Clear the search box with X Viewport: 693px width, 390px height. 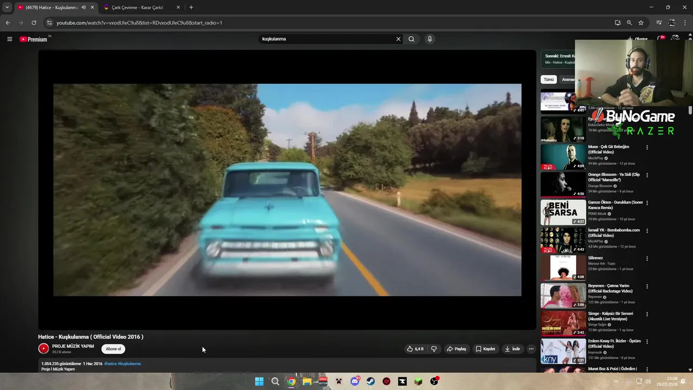point(398,39)
